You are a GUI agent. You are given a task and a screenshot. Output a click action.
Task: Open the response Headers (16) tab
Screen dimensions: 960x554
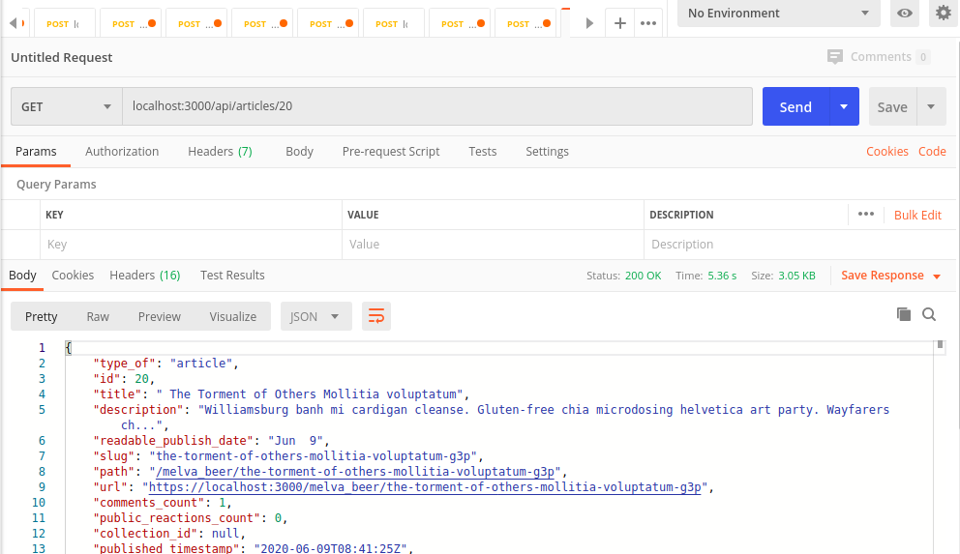144,276
